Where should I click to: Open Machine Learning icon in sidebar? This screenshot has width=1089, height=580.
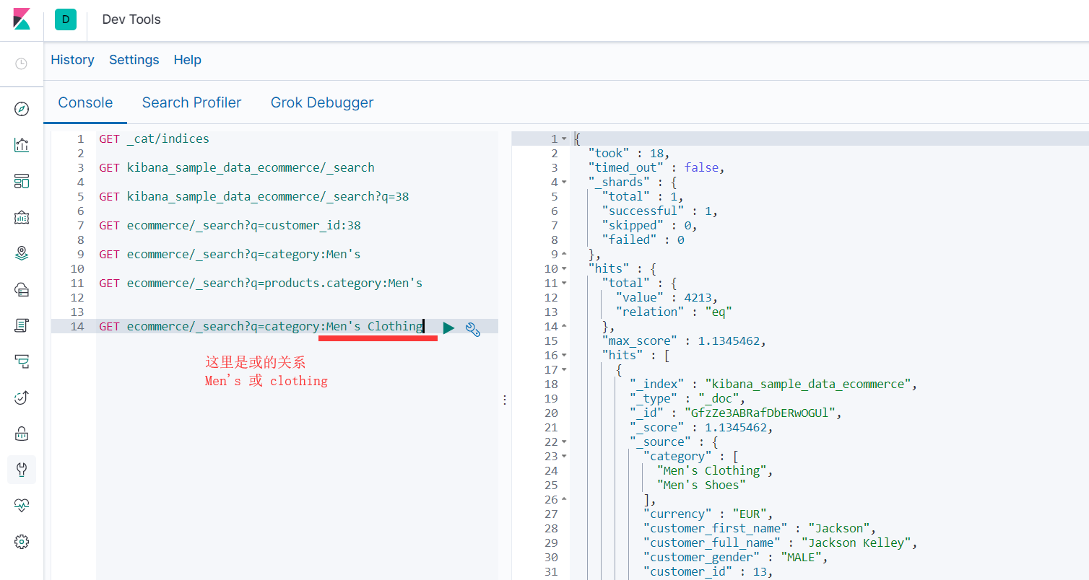[22, 289]
